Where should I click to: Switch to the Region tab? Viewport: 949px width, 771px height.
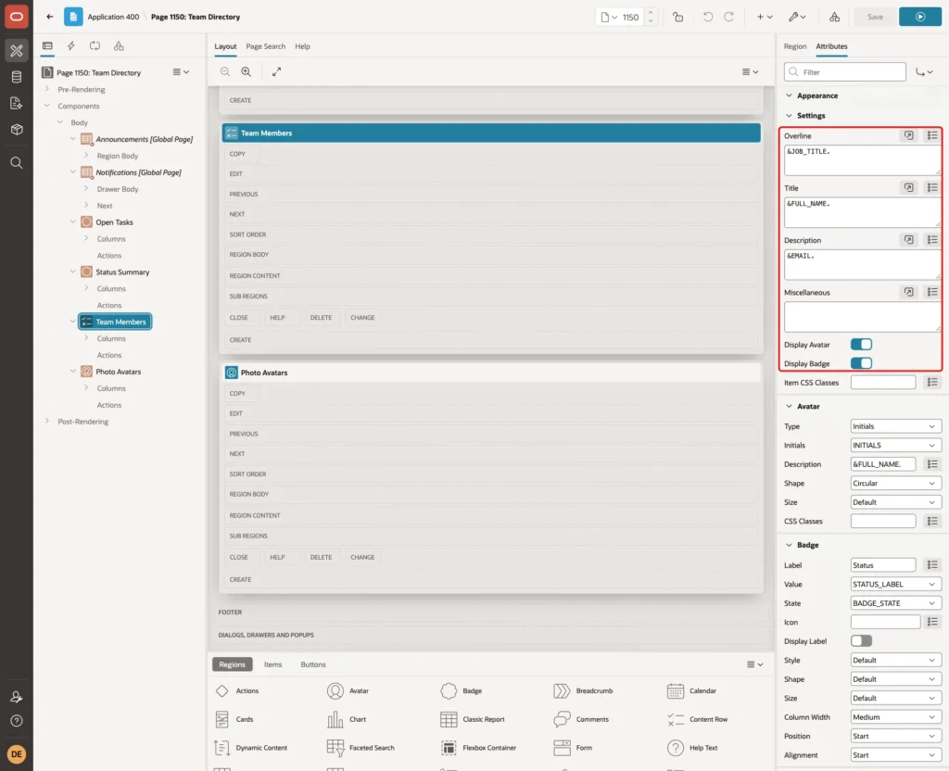pyautogui.click(x=794, y=46)
